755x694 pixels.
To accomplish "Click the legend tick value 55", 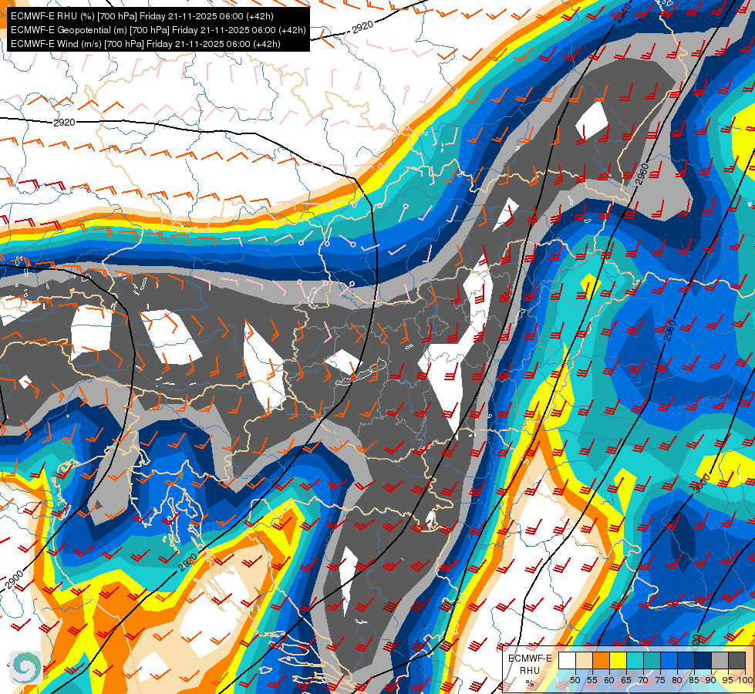I will pos(592,680).
